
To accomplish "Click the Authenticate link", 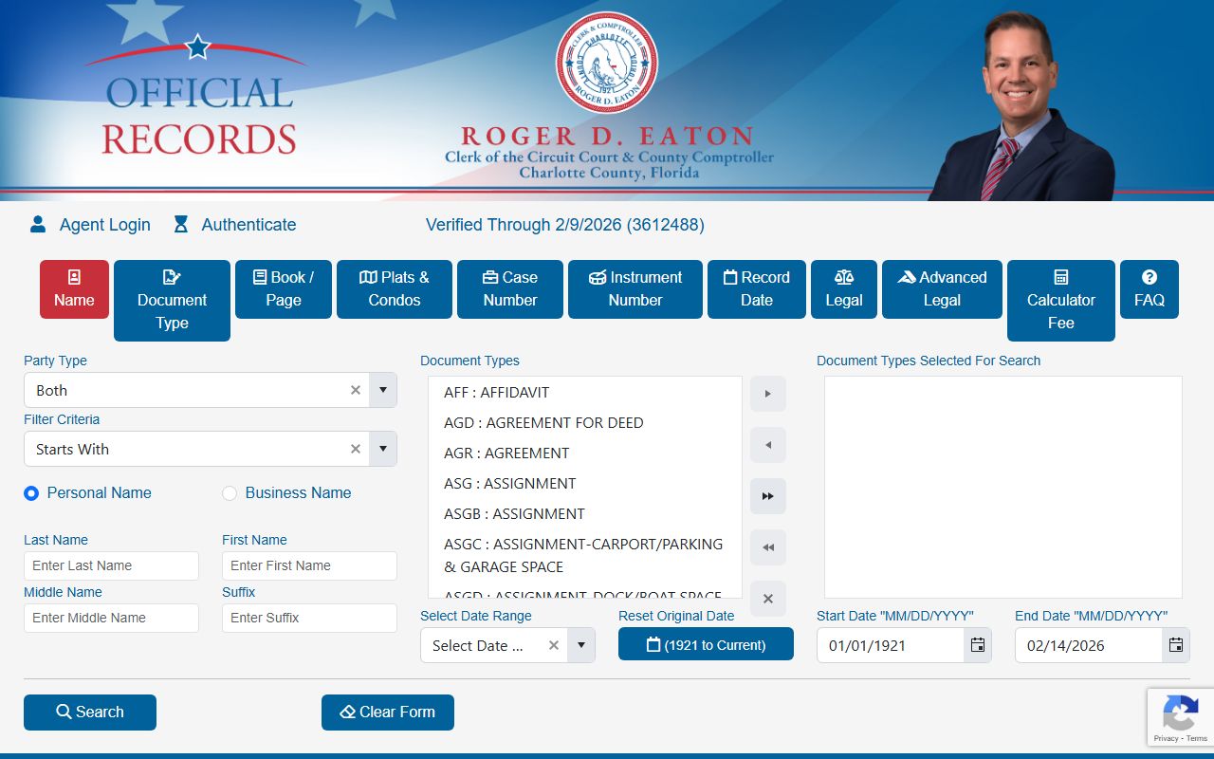I will [x=248, y=225].
